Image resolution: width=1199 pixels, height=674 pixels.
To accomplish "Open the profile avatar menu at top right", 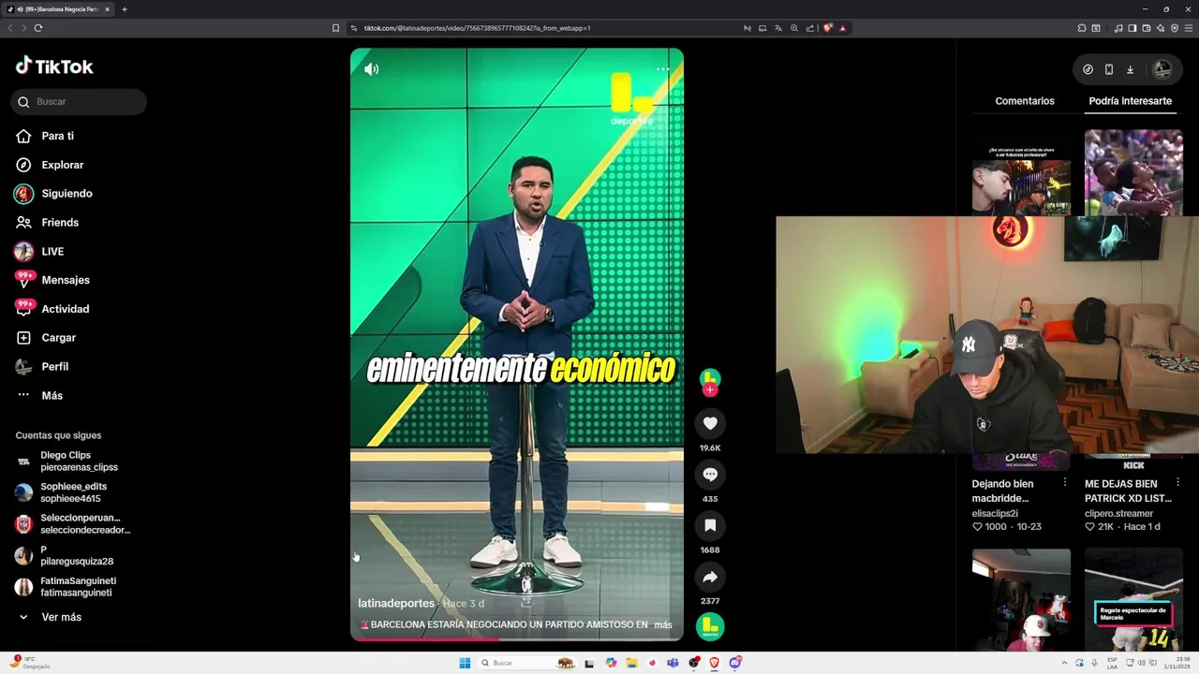I will [x=1162, y=69].
